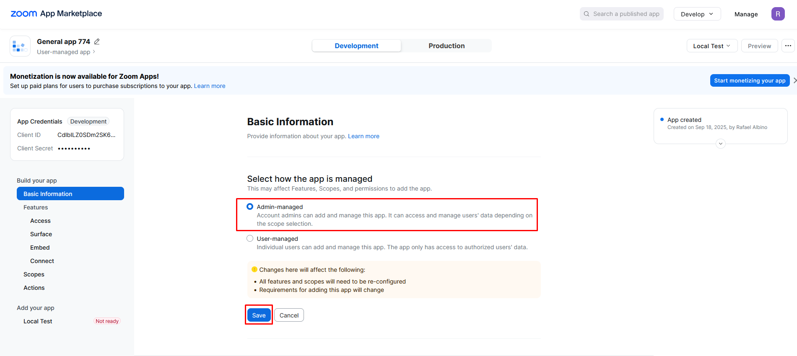Open the Develop dropdown menu
Screen dimensions: 797x356
tap(697, 14)
